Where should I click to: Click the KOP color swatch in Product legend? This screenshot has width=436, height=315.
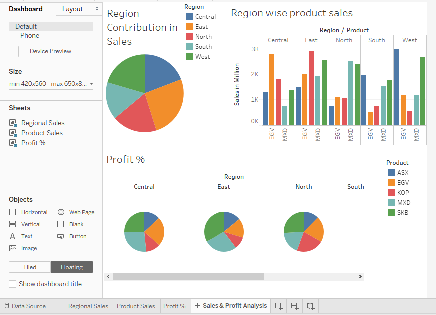(x=391, y=192)
